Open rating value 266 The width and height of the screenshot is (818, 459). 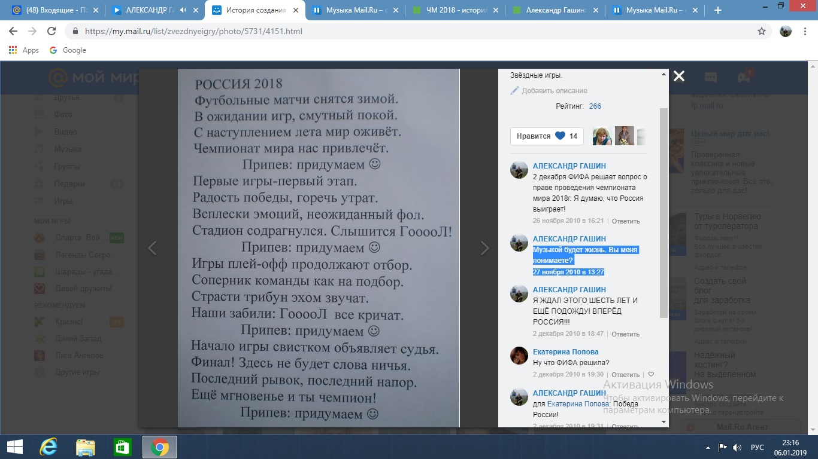tap(595, 106)
